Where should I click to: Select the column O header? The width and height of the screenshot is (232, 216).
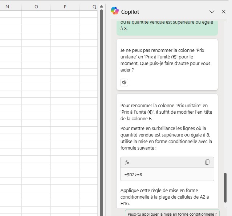tap(36, 7)
